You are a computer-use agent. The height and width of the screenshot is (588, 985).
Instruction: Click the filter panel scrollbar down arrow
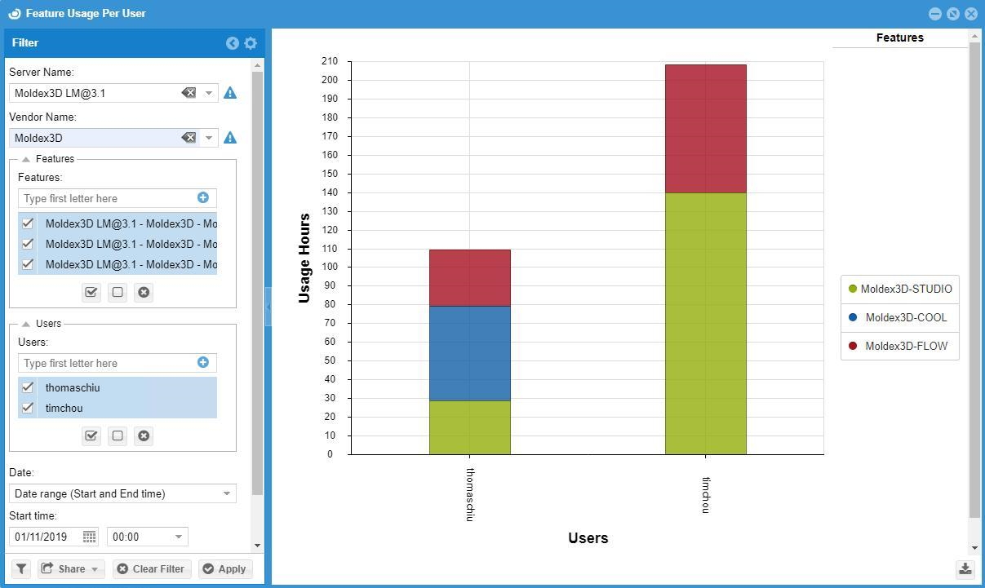[258, 546]
